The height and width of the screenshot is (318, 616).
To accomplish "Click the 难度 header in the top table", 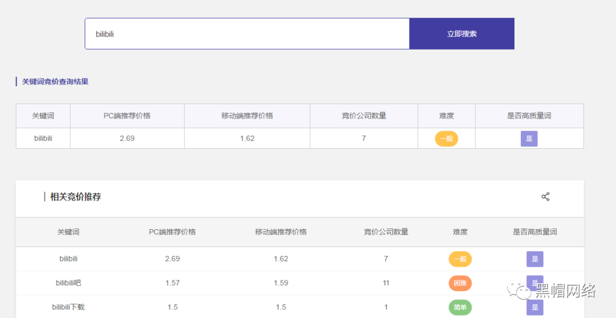I will 446,116.
